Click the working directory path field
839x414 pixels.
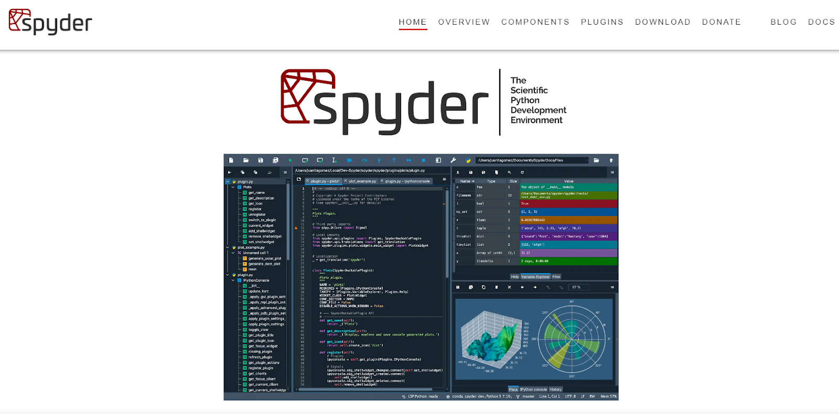pyautogui.click(x=530, y=160)
